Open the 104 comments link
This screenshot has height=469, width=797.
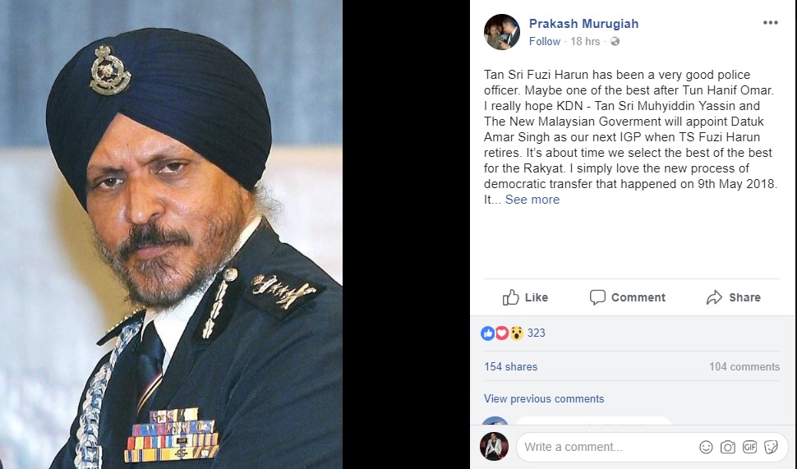click(744, 367)
